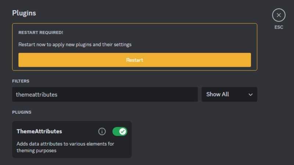Click the FILTERS section label

click(21, 81)
